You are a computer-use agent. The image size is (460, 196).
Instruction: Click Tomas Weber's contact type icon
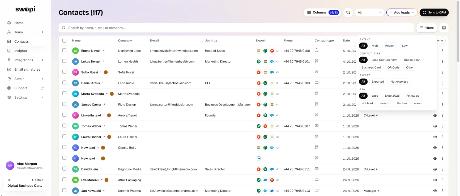click(317, 126)
